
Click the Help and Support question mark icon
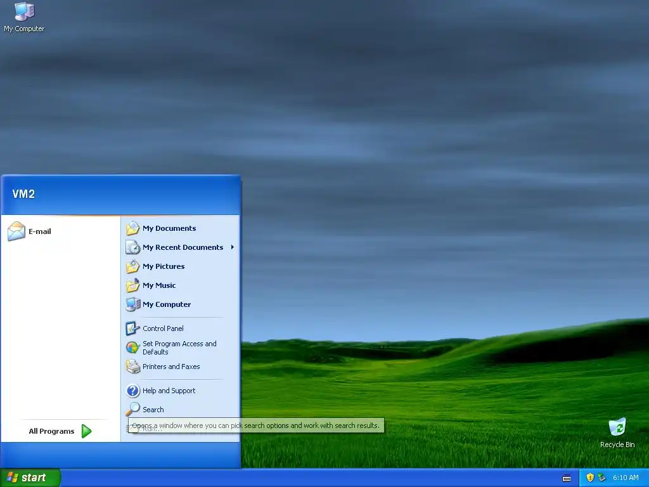coord(132,391)
